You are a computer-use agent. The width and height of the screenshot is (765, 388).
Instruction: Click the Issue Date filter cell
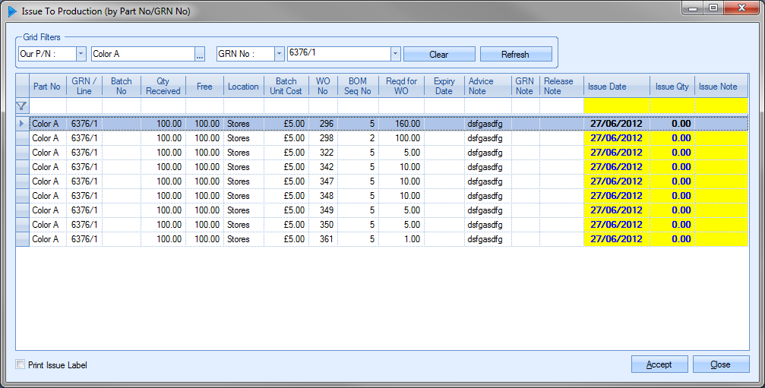point(616,106)
